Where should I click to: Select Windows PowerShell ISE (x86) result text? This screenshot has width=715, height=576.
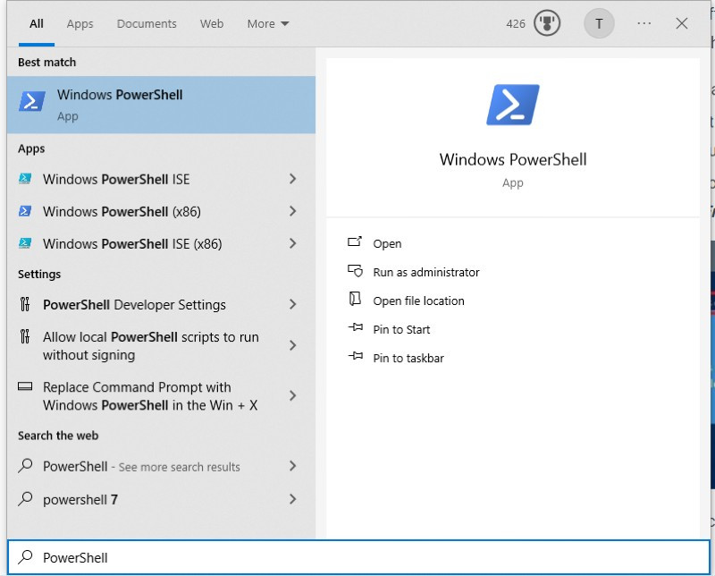click(132, 244)
